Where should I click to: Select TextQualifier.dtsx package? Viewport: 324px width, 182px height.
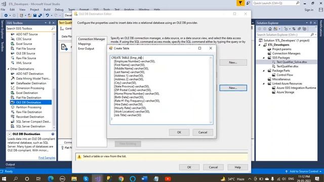(x=287, y=66)
